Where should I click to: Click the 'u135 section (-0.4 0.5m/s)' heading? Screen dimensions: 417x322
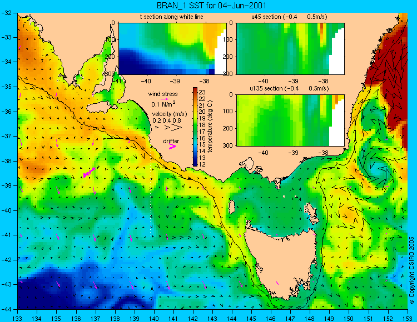[x=289, y=88]
